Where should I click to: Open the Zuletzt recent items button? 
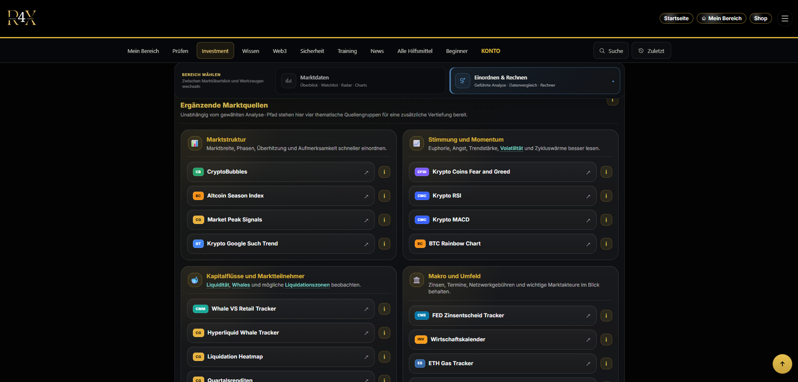(x=651, y=50)
